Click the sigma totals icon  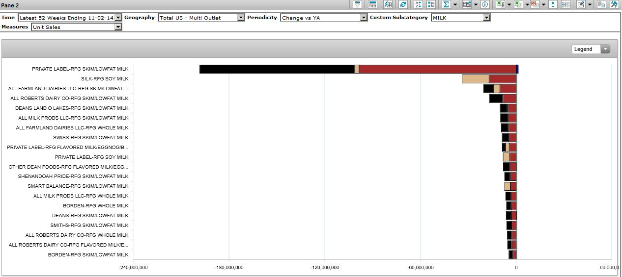pyautogui.click(x=446, y=4)
